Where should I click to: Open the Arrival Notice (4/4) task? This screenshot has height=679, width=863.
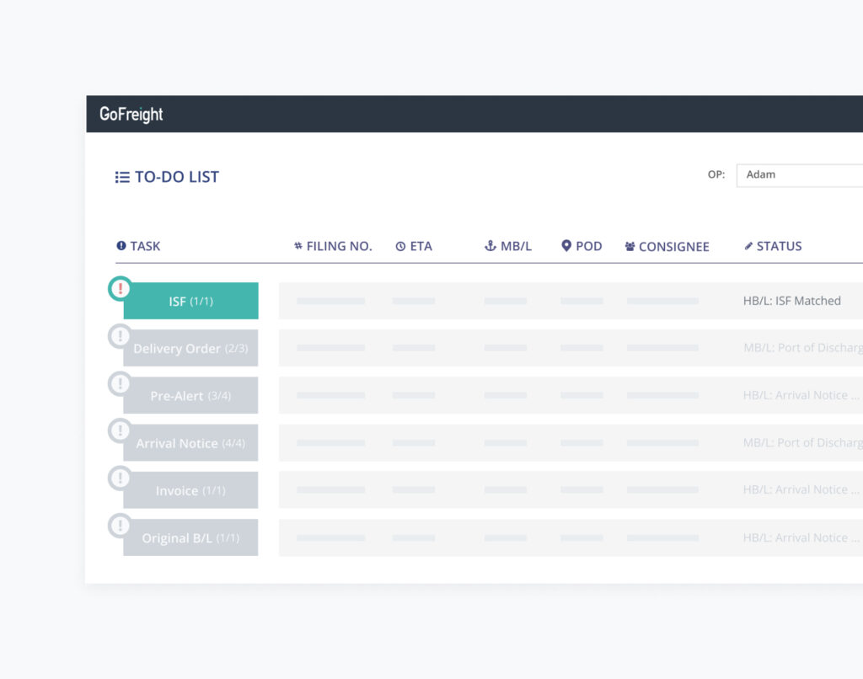191,443
